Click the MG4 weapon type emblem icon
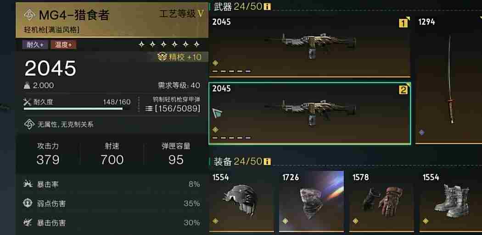The width and height of the screenshot is (482, 235). pos(30,15)
